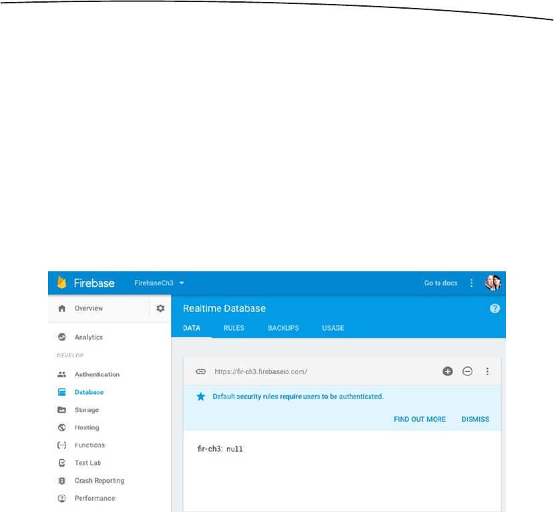Open Hosting section
Screen dimensions: 554x512
pyautogui.click(x=87, y=427)
